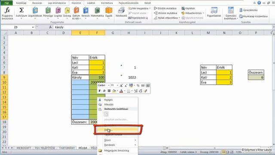
Task: Switch to the Lap elrendezése ribbon tab
Action: point(57,3)
